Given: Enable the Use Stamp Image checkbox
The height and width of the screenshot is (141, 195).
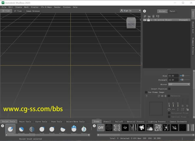Looking at the screenshot, I should 146,92.
